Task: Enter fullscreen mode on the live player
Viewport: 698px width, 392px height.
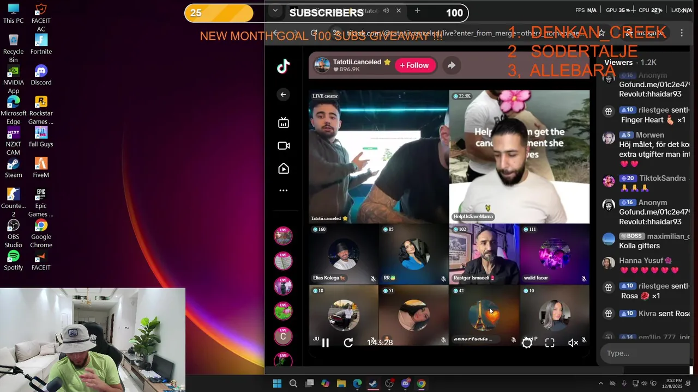Action: (x=550, y=342)
